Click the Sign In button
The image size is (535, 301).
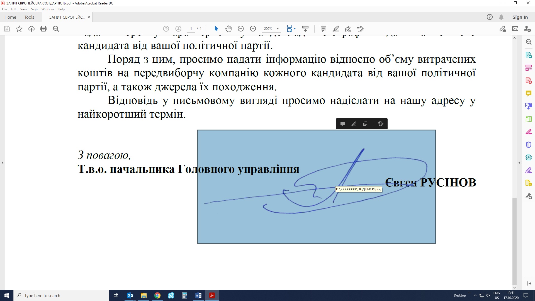pyautogui.click(x=520, y=17)
